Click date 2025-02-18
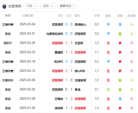138x113 pixels. [27, 61]
